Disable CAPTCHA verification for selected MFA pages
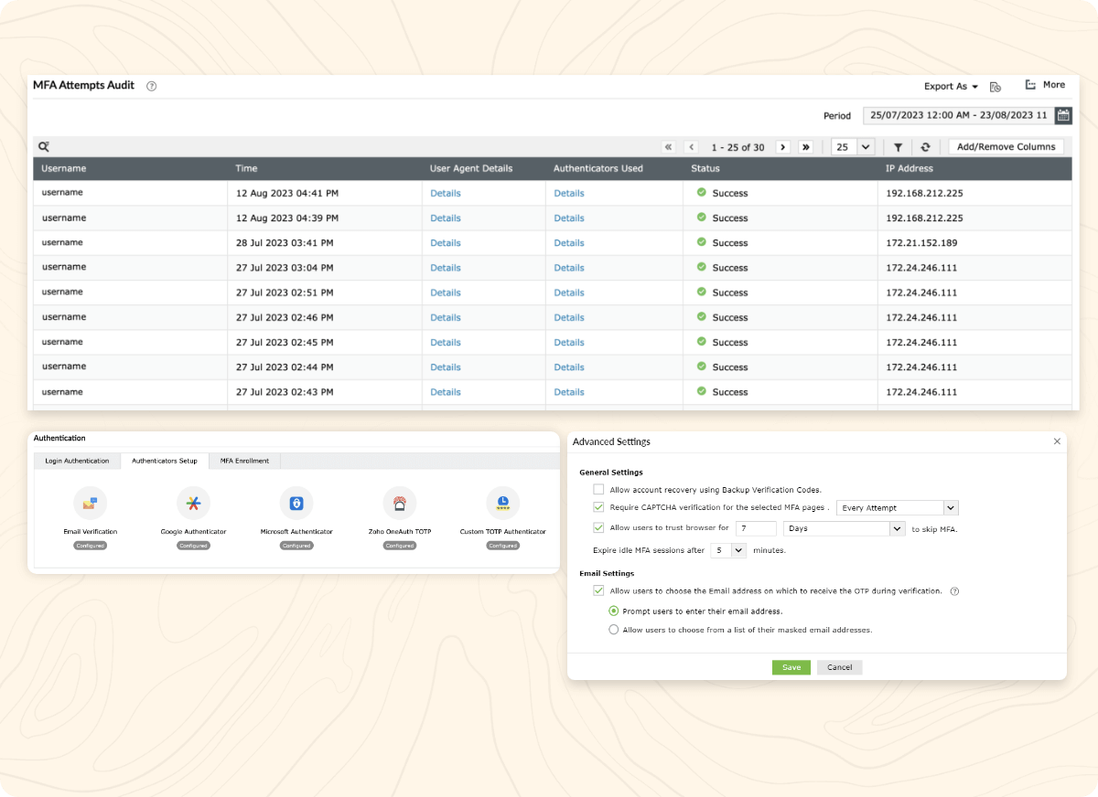1098x797 pixels. 599,508
